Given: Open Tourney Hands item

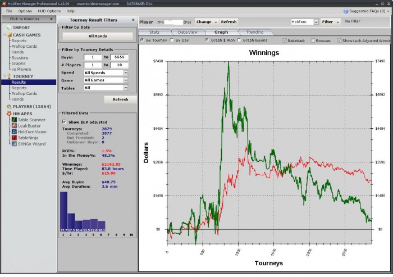Looking at the screenshot, I should point(17,99).
